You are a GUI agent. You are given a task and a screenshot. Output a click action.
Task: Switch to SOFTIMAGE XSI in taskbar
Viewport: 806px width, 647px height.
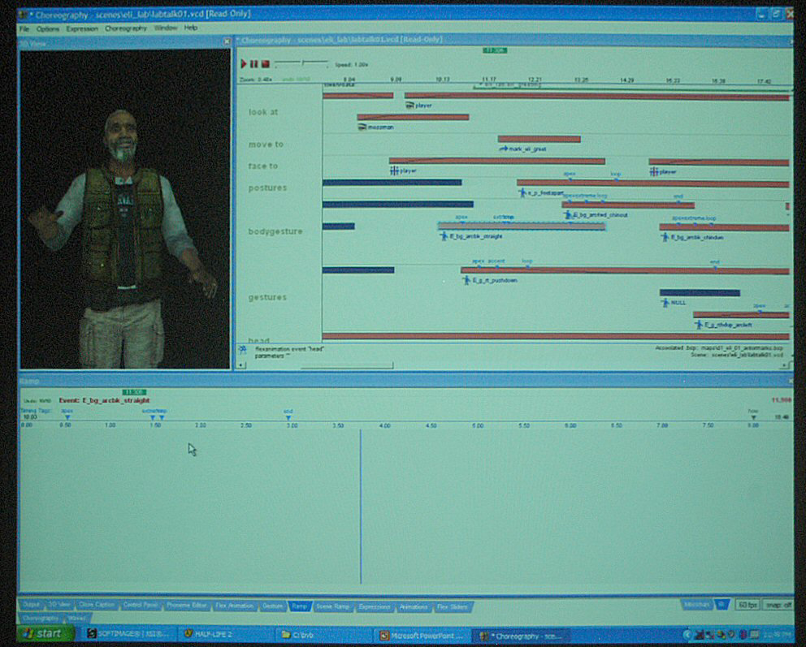pyautogui.click(x=127, y=635)
